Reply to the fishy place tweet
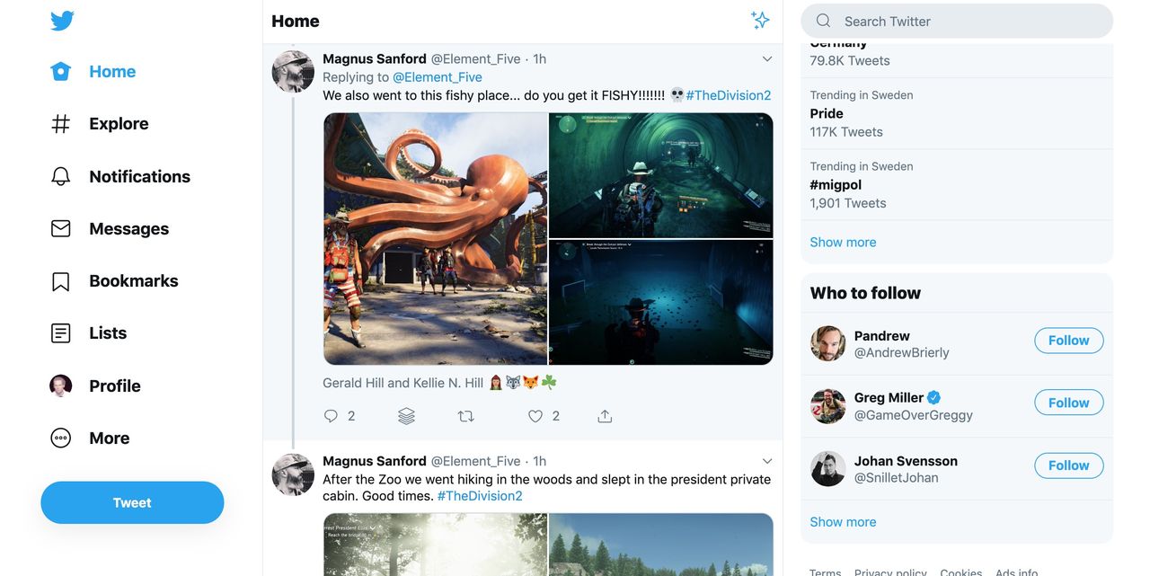Viewport: 1150px width, 576px height. click(331, 415)
